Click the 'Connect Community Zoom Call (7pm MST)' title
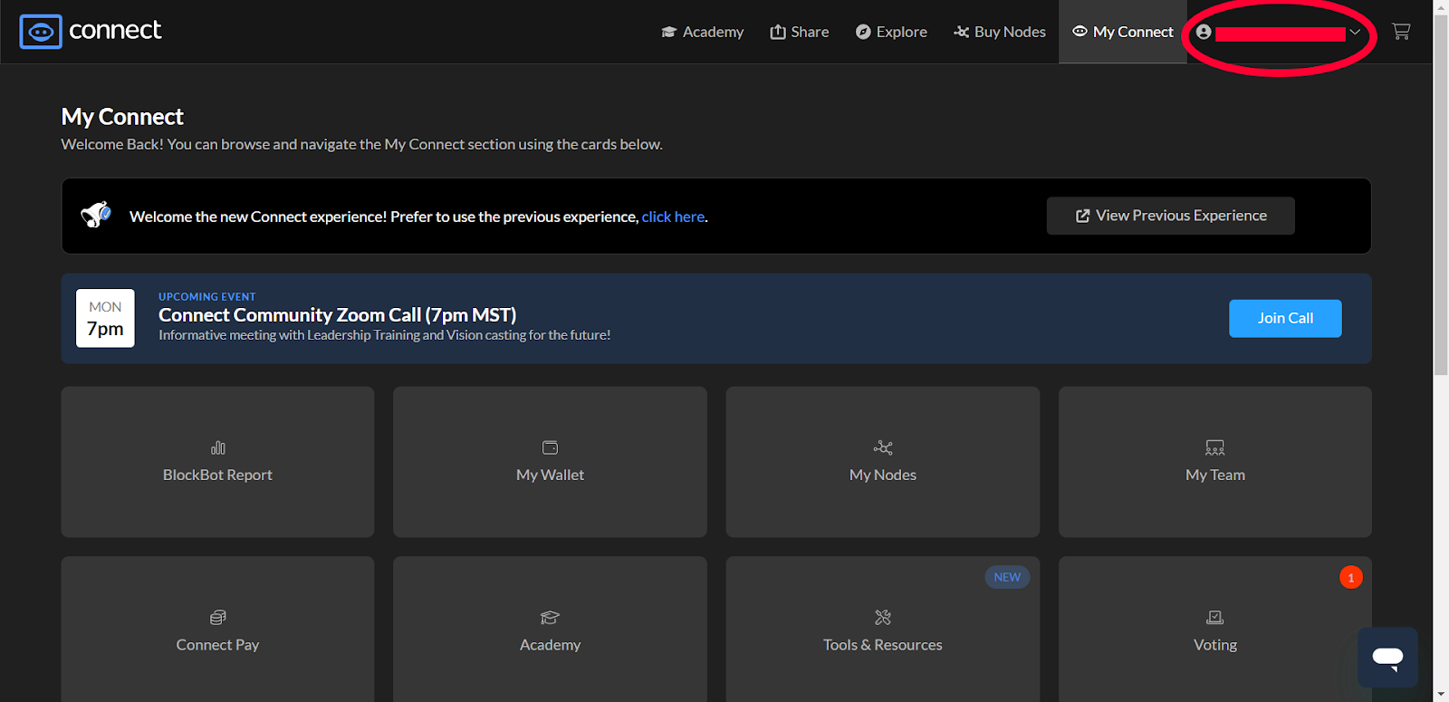1449x702 pixels. (337, 314)
